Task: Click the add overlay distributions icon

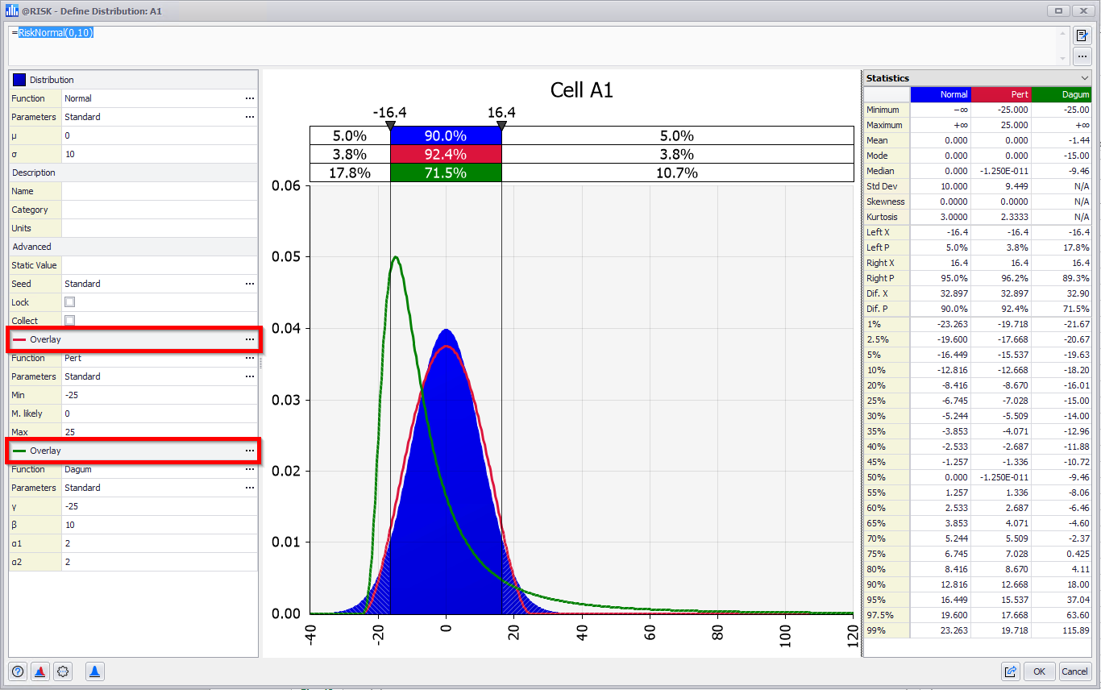Action: click(40, 671)
